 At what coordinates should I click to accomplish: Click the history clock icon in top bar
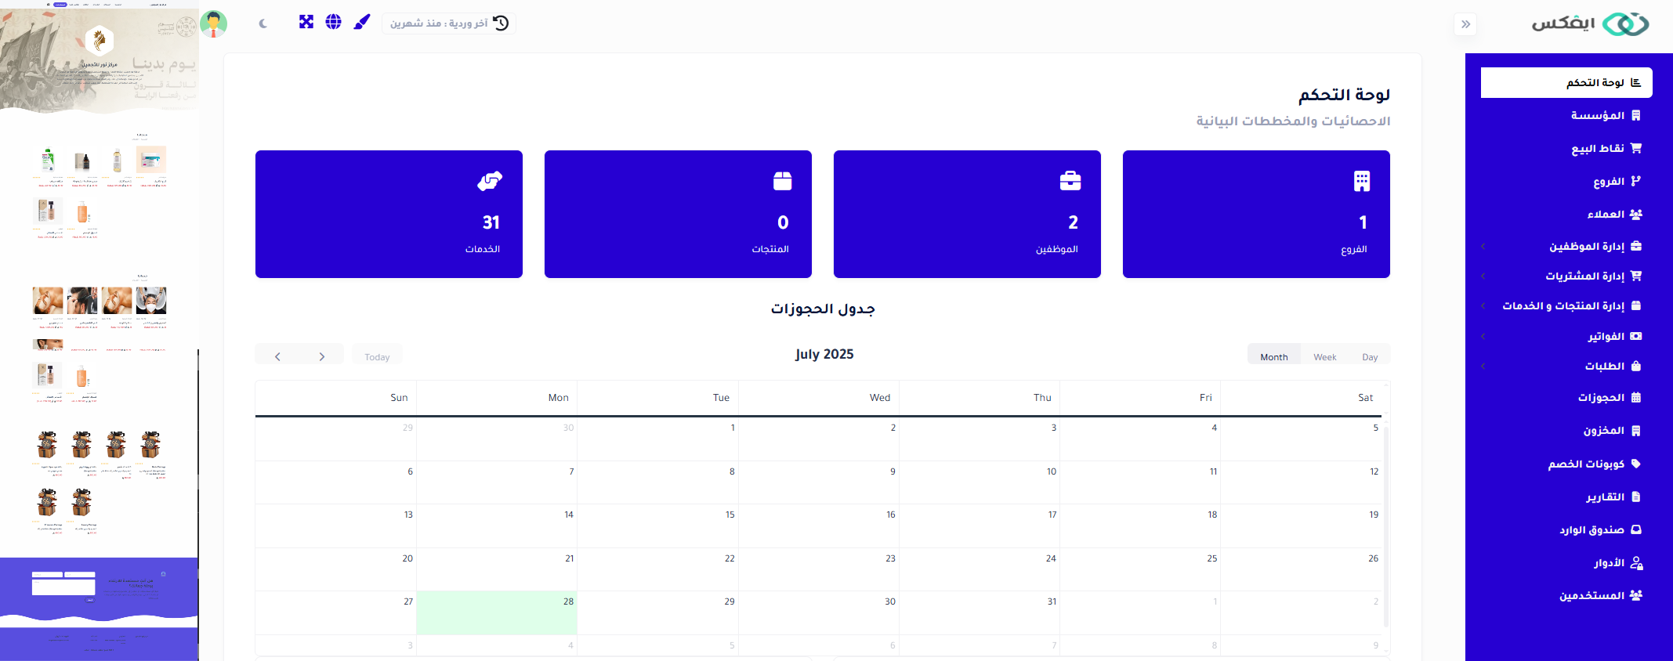[x=502, y=23]
